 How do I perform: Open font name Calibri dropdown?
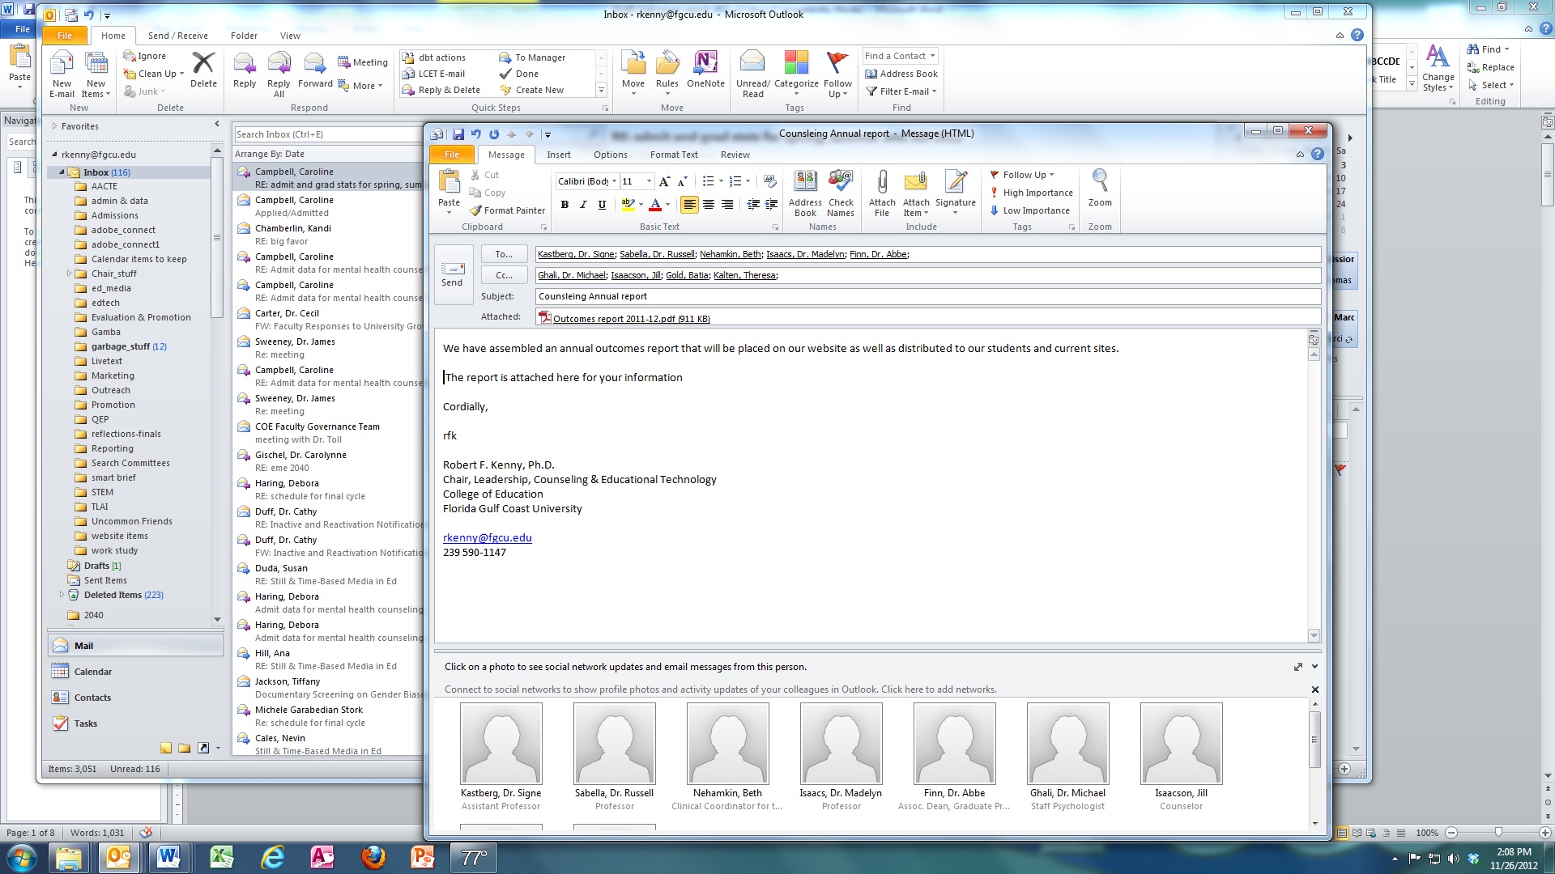click(614, 181)
